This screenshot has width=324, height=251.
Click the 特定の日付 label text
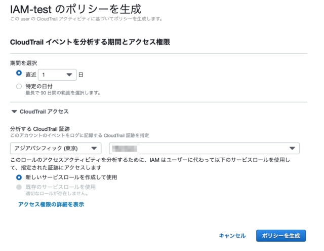coord(39,86)
